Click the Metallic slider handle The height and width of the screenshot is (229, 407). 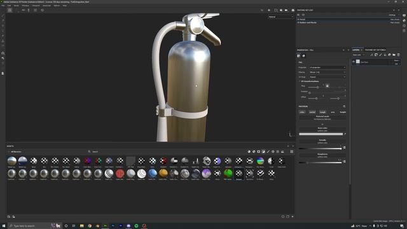click(x=341, y=148)
